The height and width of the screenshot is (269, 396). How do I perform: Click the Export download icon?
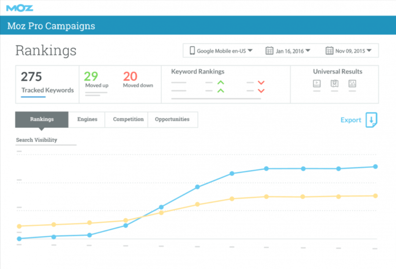[x=372, y=120]
